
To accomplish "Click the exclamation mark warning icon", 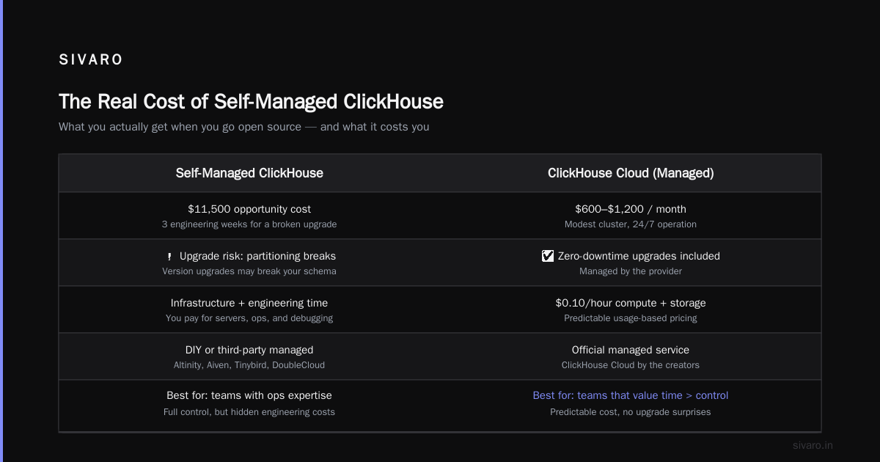I will [169, 257].
